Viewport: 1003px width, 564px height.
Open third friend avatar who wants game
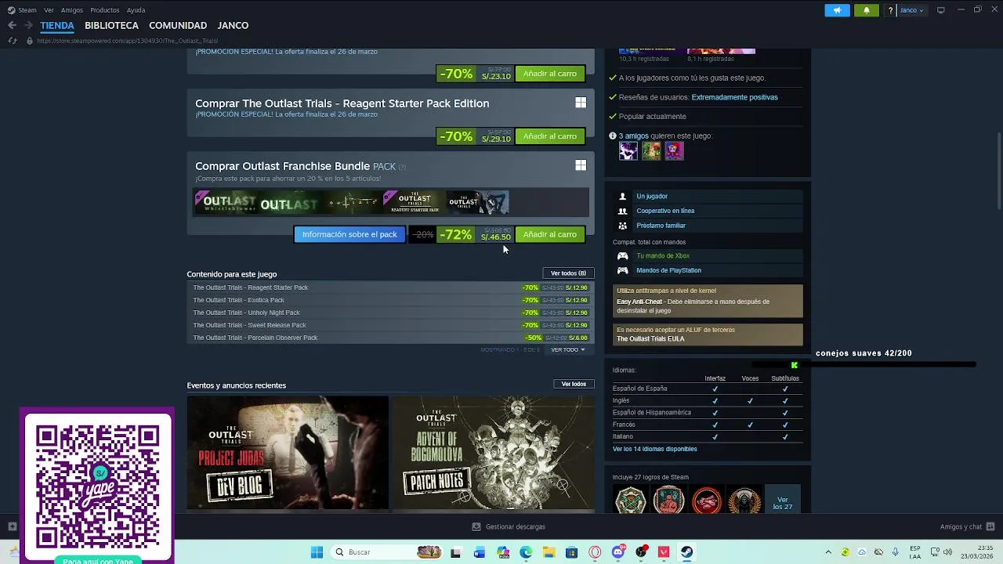tap(674, 150)
